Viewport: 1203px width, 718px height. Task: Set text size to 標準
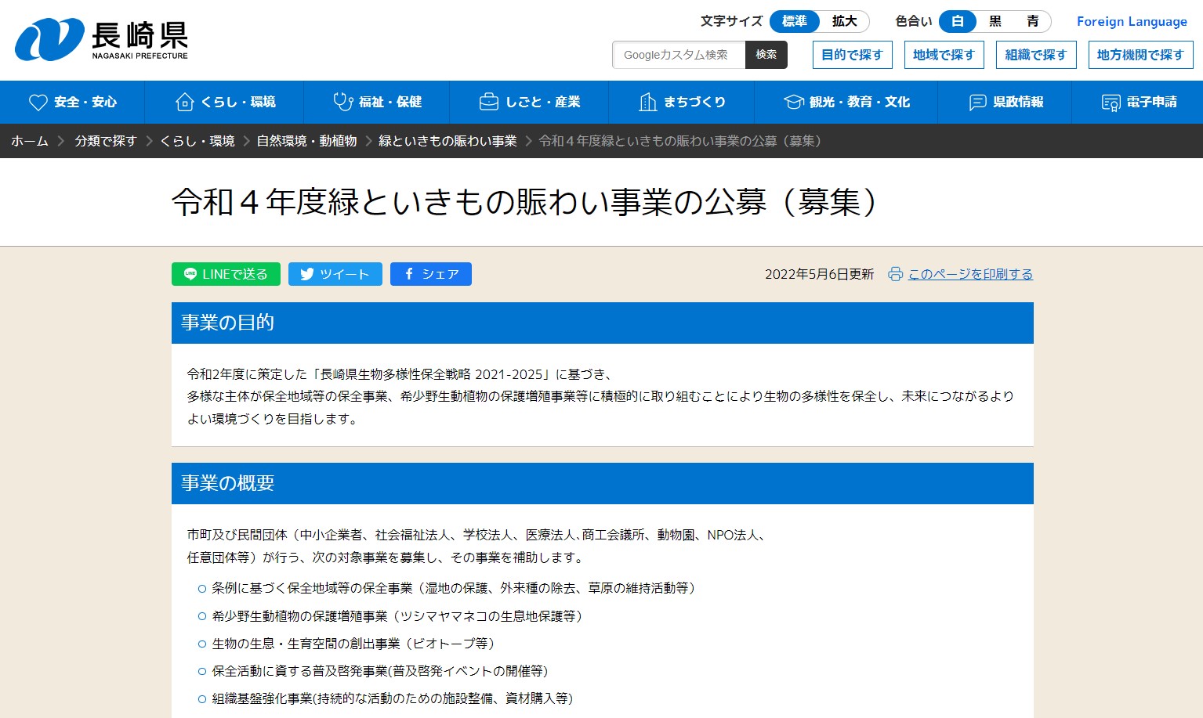click(x=794, y=21)
